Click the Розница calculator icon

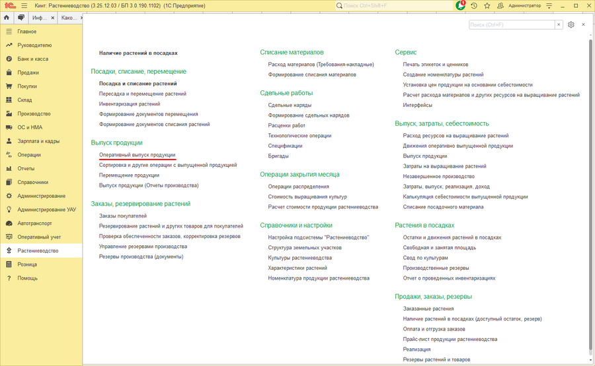tap(9, 264)
